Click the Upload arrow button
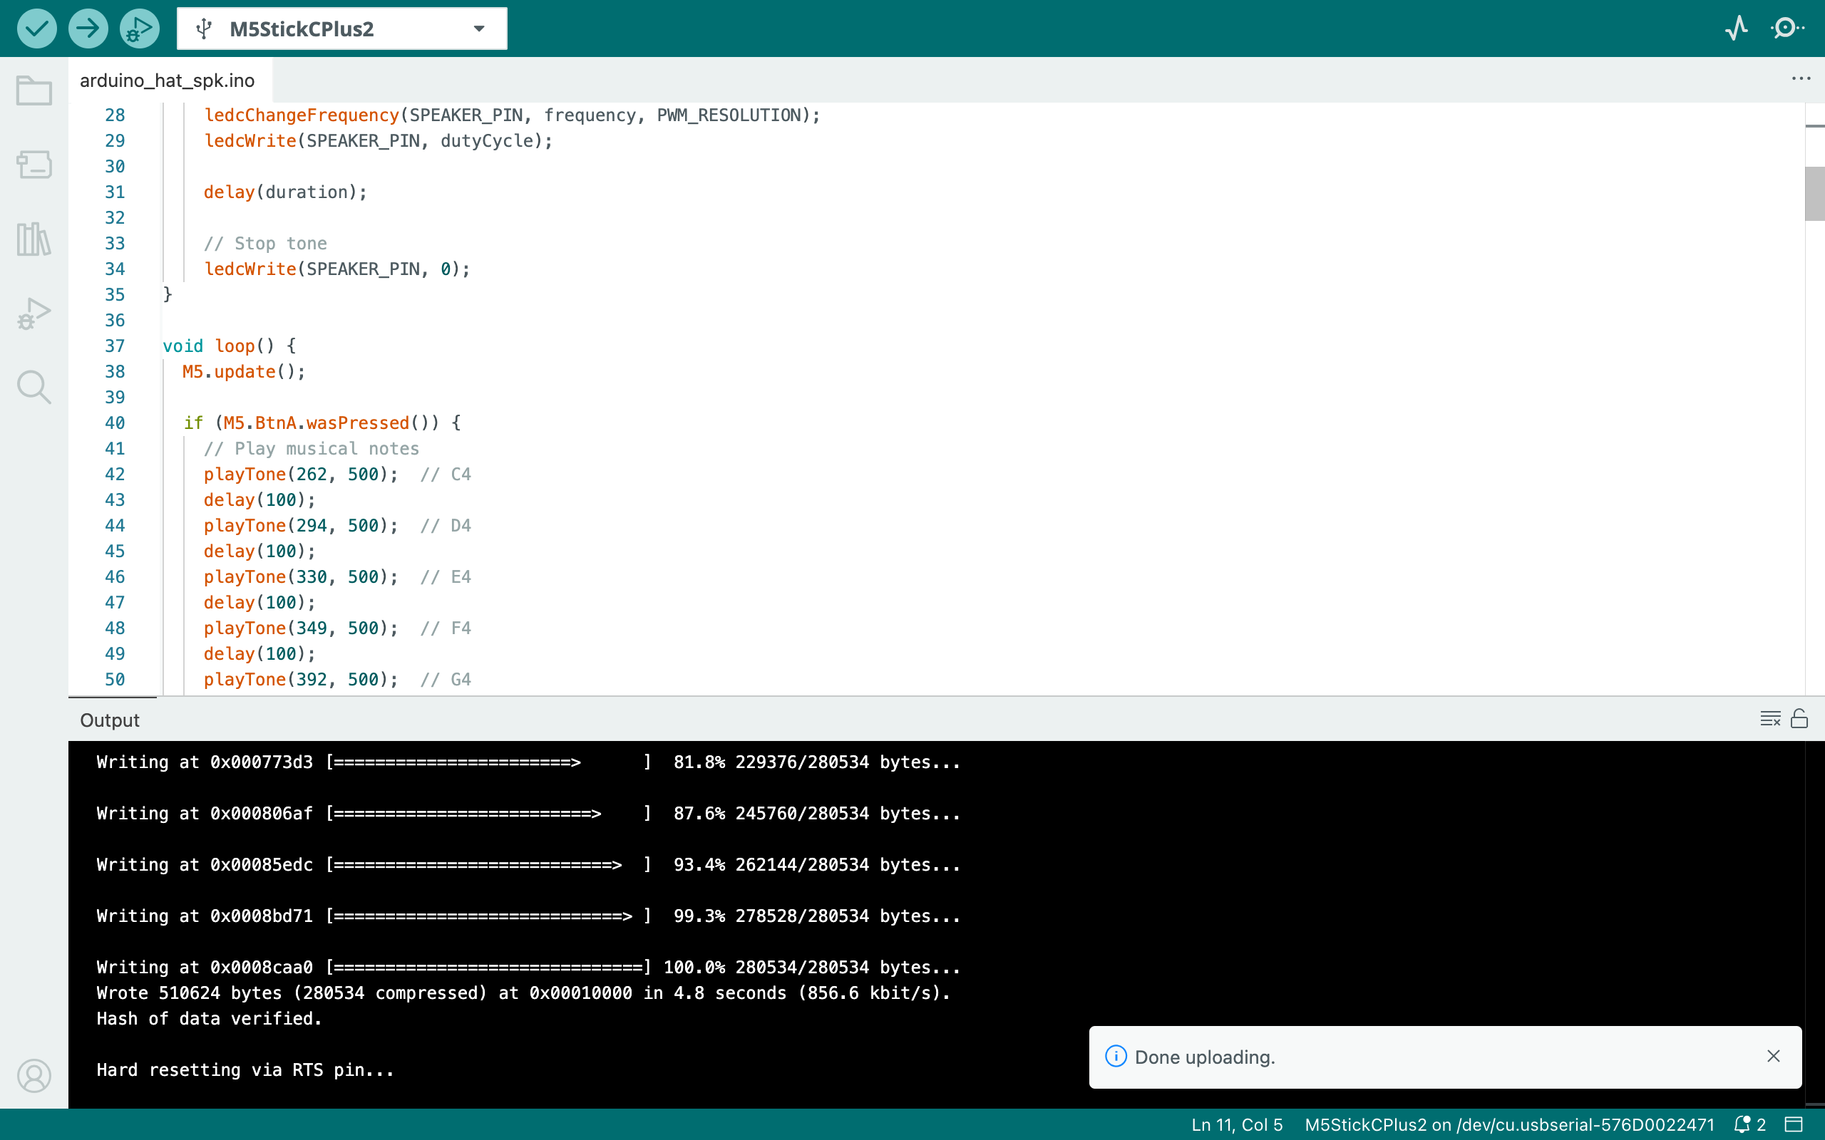 [x=88, y=28]
